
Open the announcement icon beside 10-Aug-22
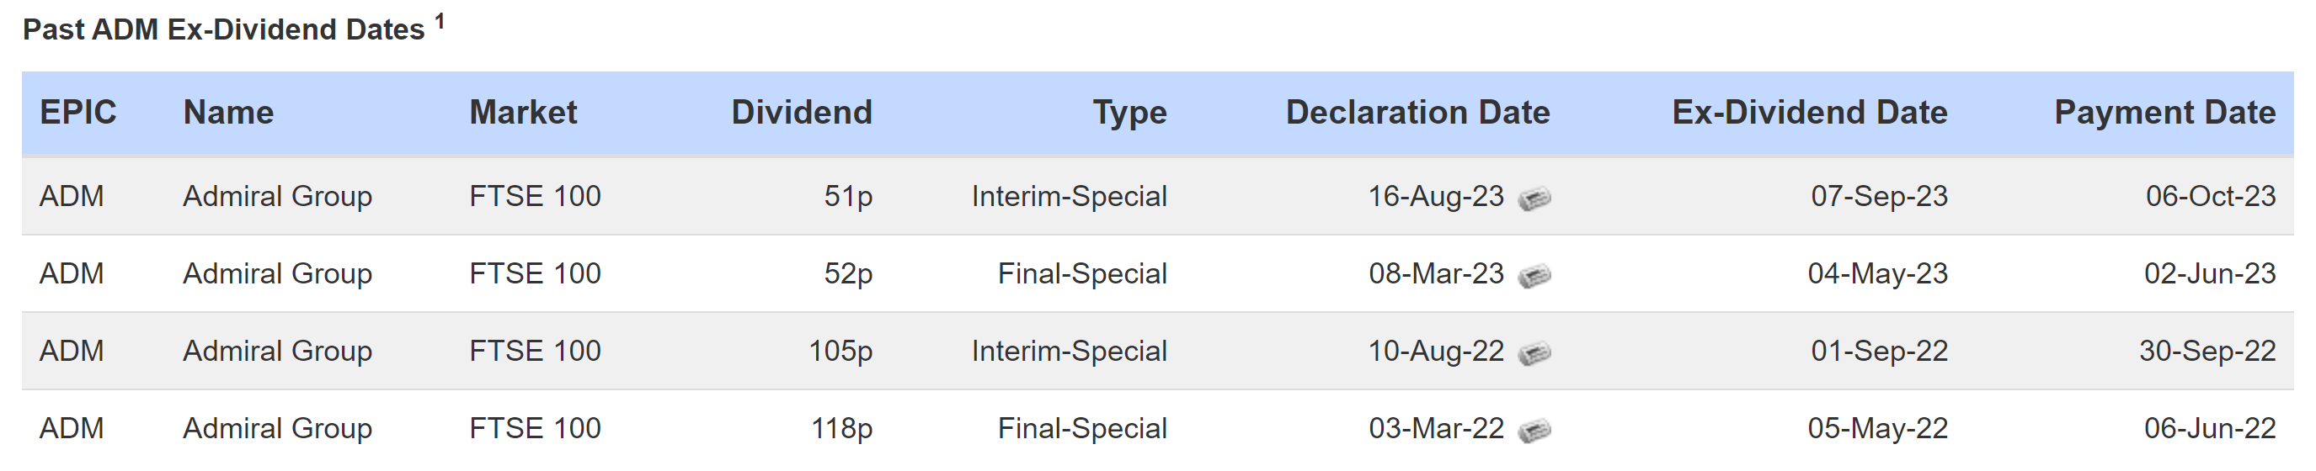(1534, 352)
